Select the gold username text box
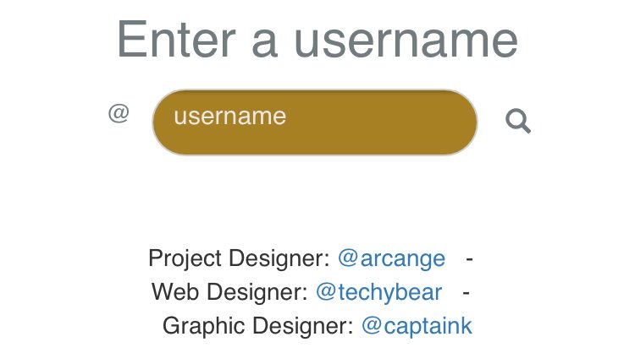Viewport: 635px width, 353px height. point(315,122)
